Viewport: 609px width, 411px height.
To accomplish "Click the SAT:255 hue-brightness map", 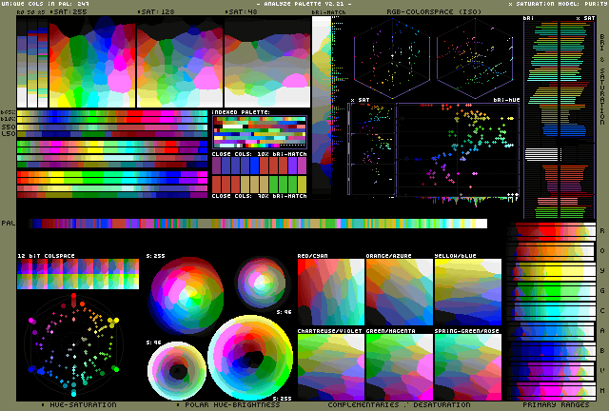I will 91,63.
